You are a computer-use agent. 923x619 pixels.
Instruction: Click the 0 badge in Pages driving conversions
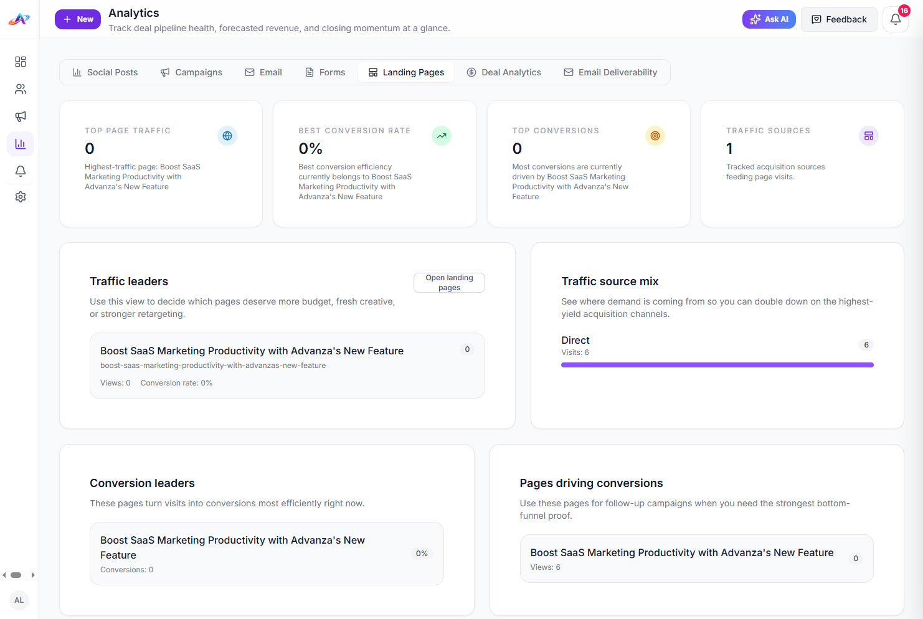pyautogui.click(x=856, y=559)
